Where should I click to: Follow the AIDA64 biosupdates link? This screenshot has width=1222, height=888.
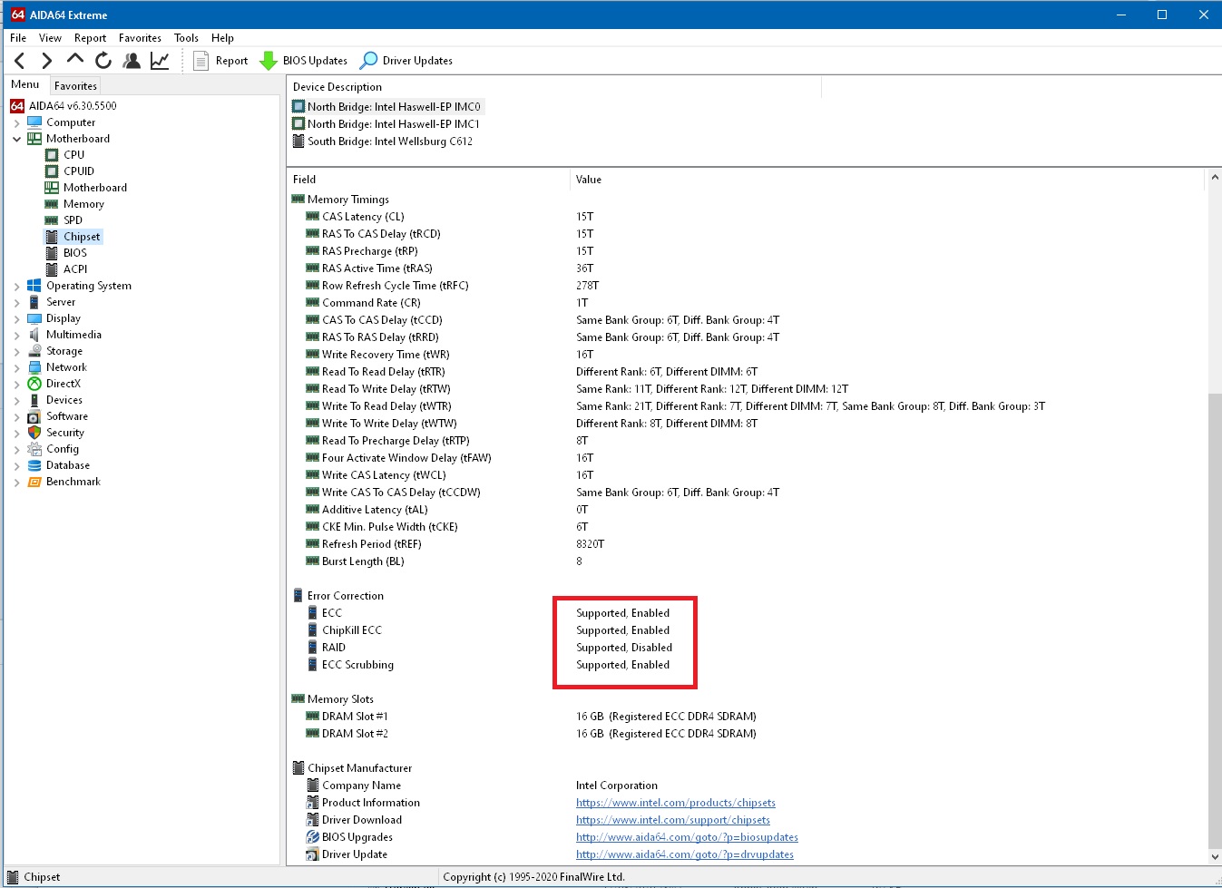pos(687,837)
